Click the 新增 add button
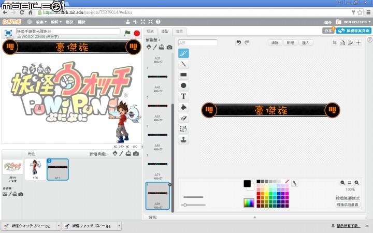Viewport: 373px width, 233px height. pyautogui.click(x=290, y=42)
